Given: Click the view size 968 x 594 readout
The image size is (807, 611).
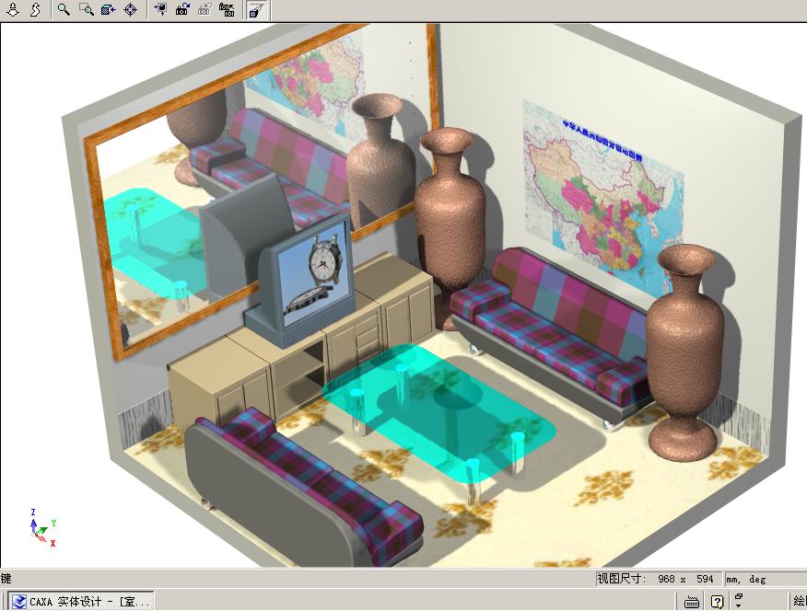Looking at the screenshot, I should (x=660, y=579).
